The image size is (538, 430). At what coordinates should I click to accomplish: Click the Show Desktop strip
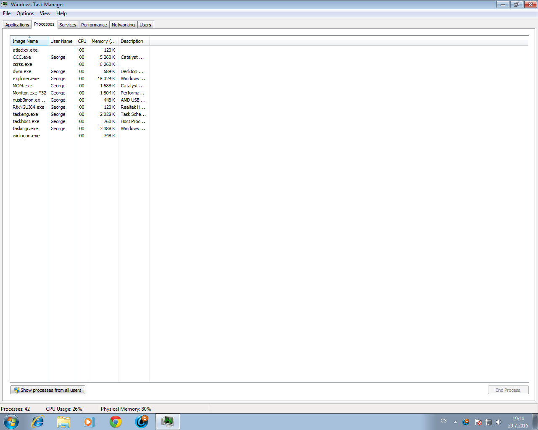coord(535,422)
